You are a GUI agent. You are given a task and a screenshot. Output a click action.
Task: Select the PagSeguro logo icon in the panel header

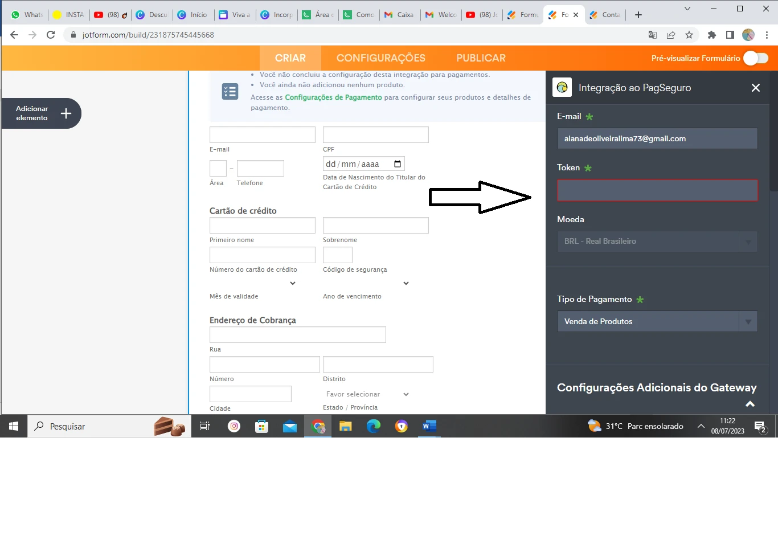pos(562,87)
